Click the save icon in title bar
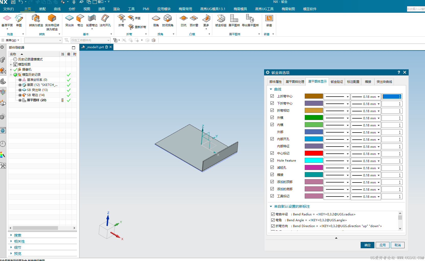 tap(13, 2)
